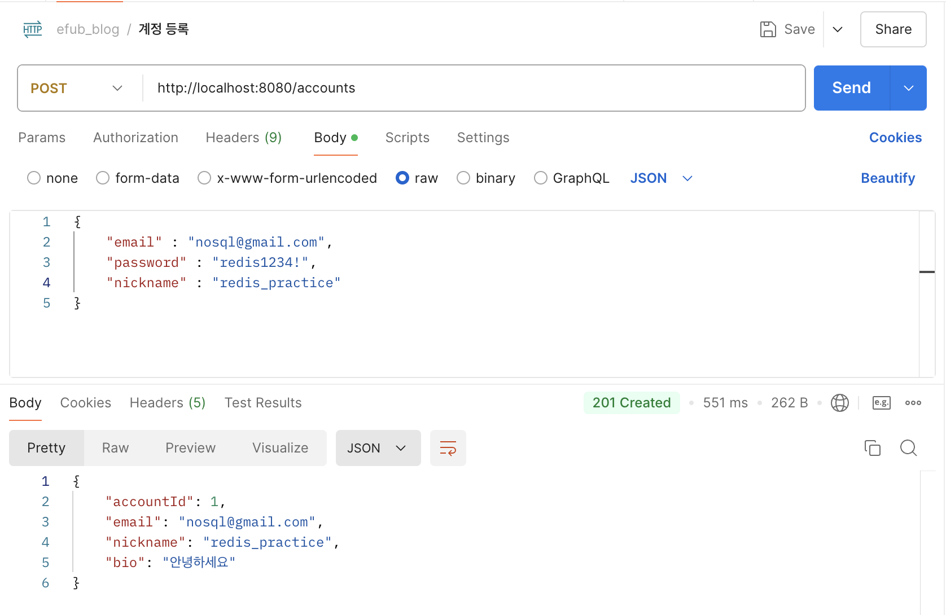Click the save response example (e.g.) icon

tap(881, 403)
